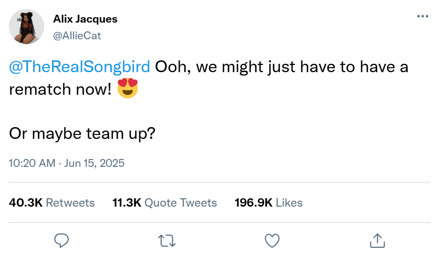Open the share upload icon

[376, 240]
